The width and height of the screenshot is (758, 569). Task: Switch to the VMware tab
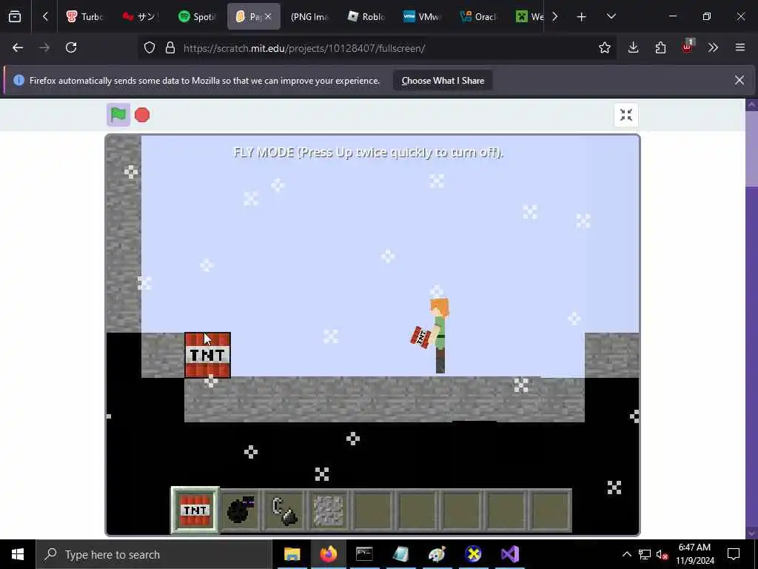422,16
